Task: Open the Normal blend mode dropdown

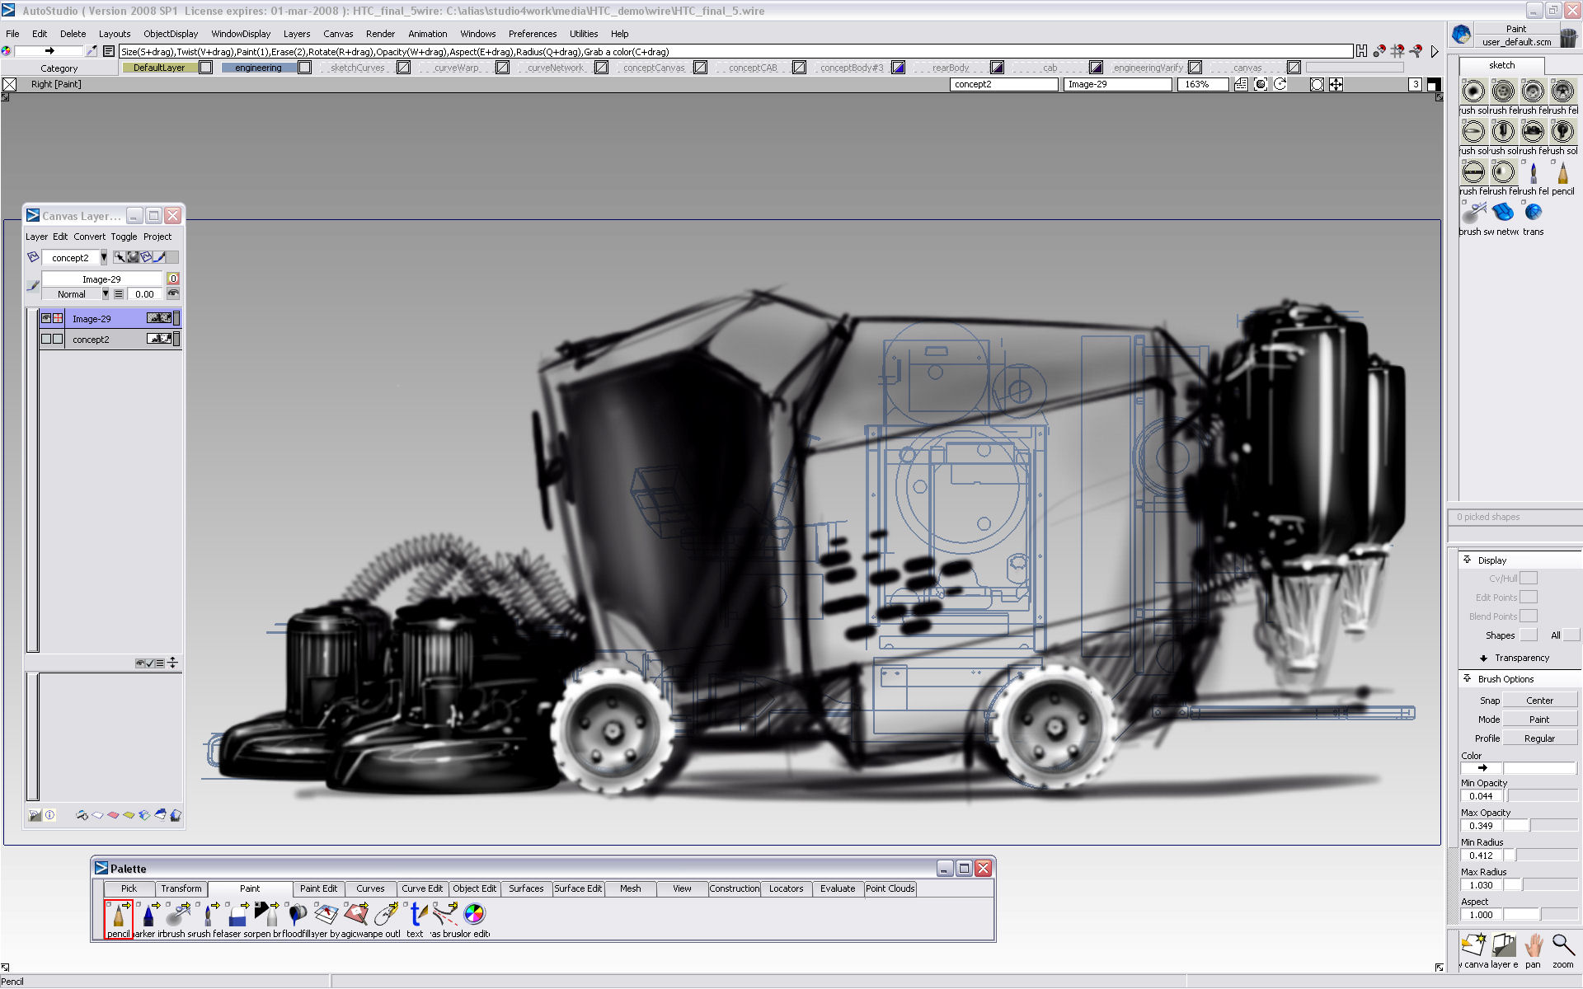Action: (x=106, y=294)
